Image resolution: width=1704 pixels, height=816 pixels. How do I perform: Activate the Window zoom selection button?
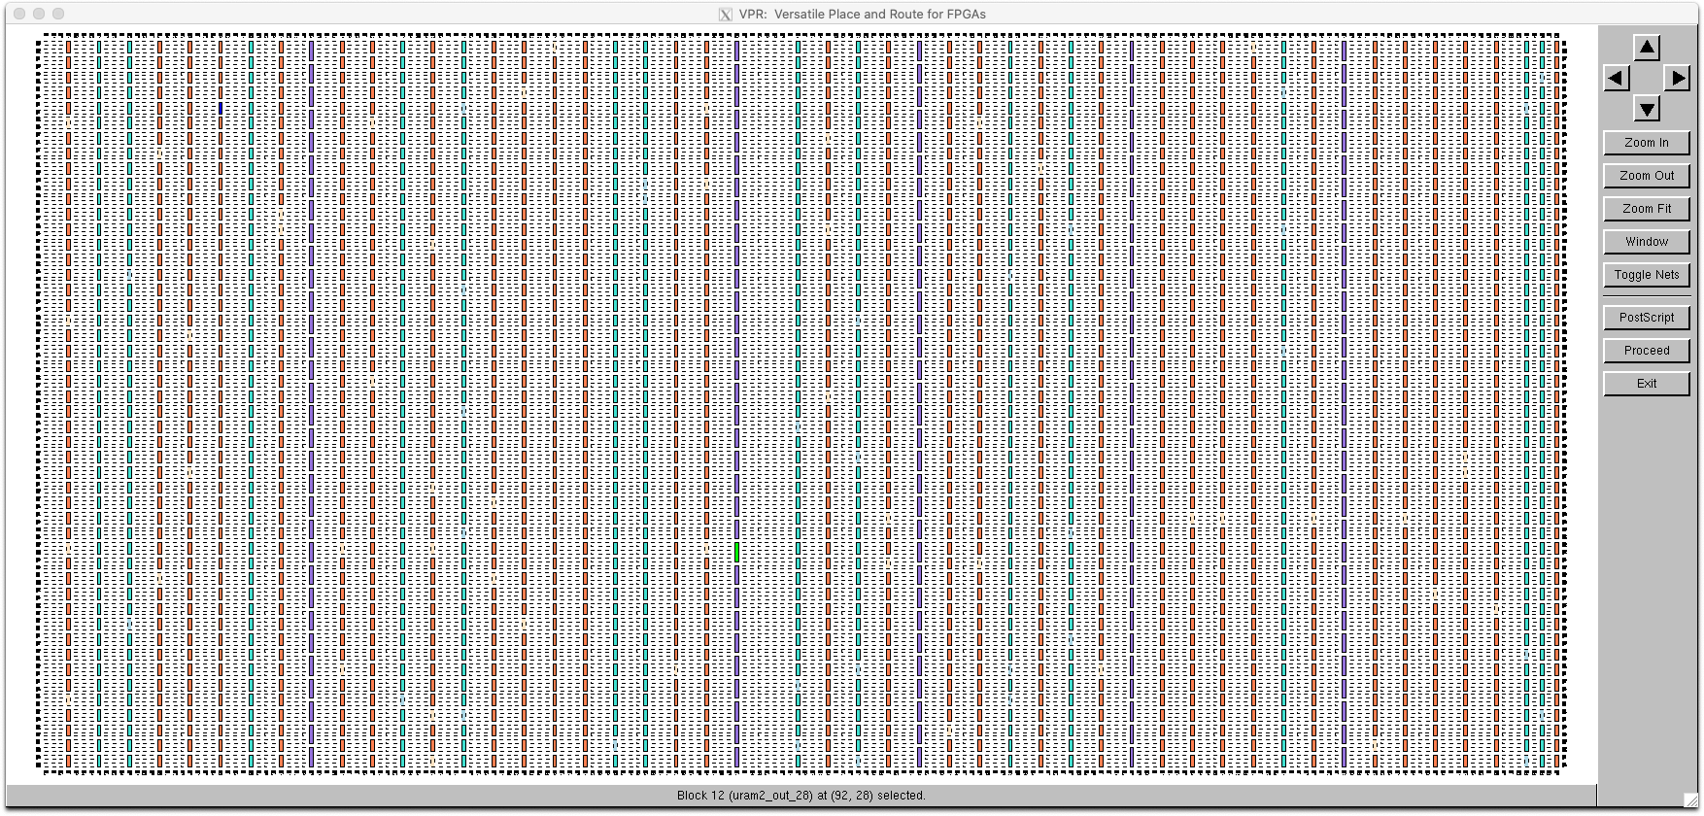[x=1647, y=242]
